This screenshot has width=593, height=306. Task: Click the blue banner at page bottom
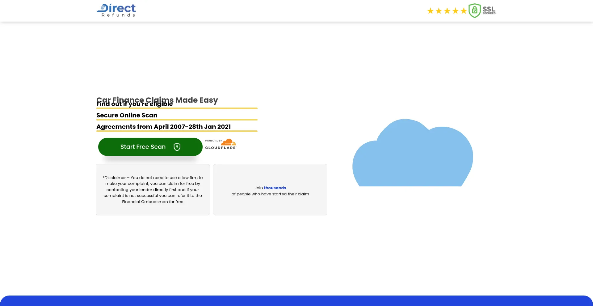[296, 301]
